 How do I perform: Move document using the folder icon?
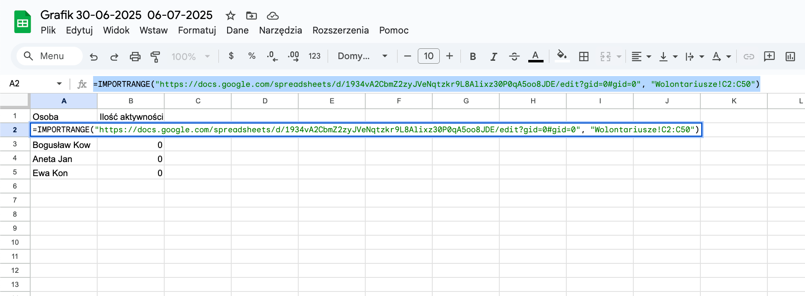pyautogui.click(x=252, y=16)
